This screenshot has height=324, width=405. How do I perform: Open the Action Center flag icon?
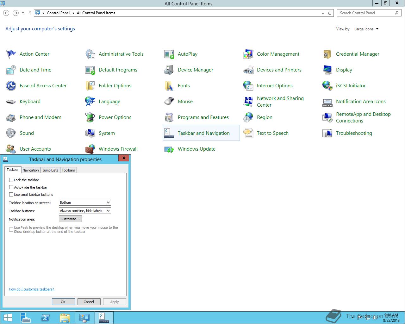coord(11,54)
